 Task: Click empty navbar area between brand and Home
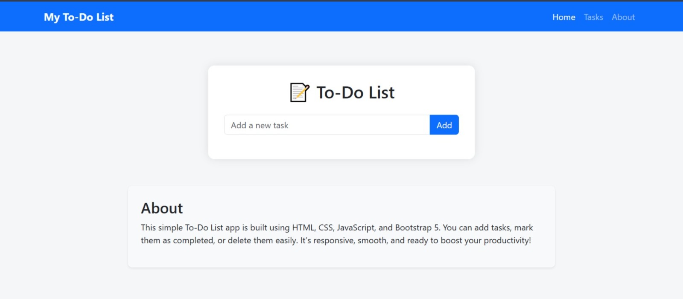[333, 17]
